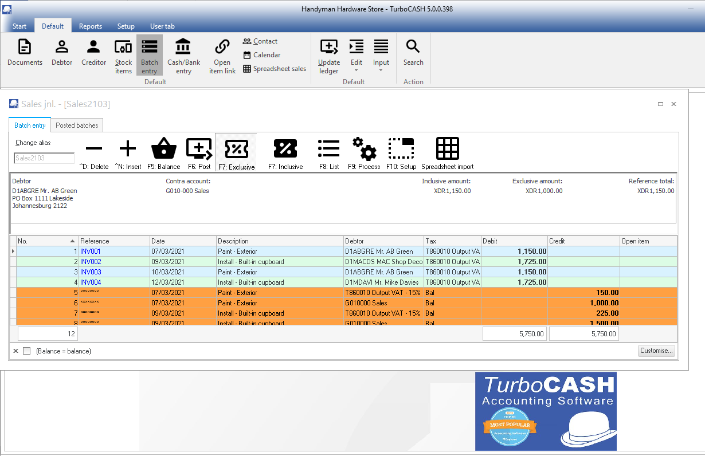Viewport: 705px width, 456px height.
Task: Open Calendar from the ribbon
Action: coord(262,55)
